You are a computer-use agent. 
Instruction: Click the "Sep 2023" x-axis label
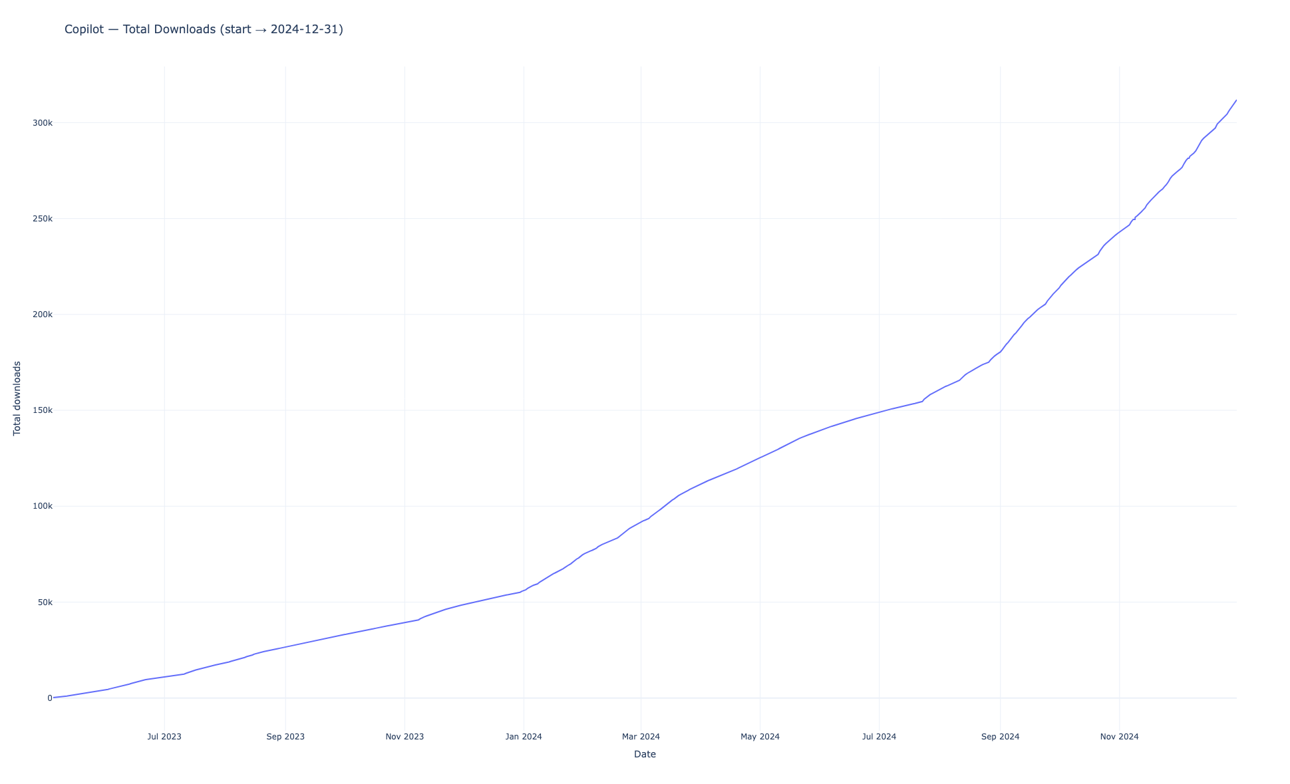coord(285,737)
